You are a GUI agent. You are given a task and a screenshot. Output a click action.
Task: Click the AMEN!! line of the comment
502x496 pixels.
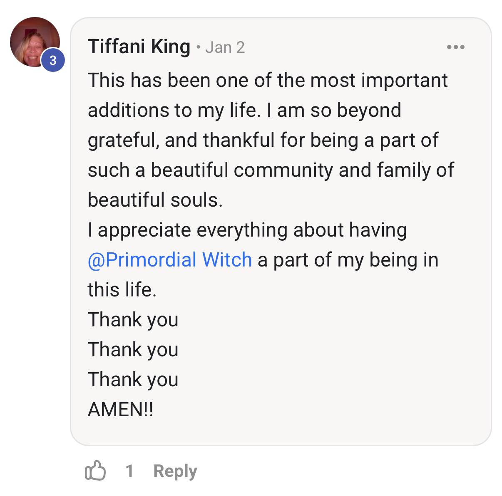point(121,409)
